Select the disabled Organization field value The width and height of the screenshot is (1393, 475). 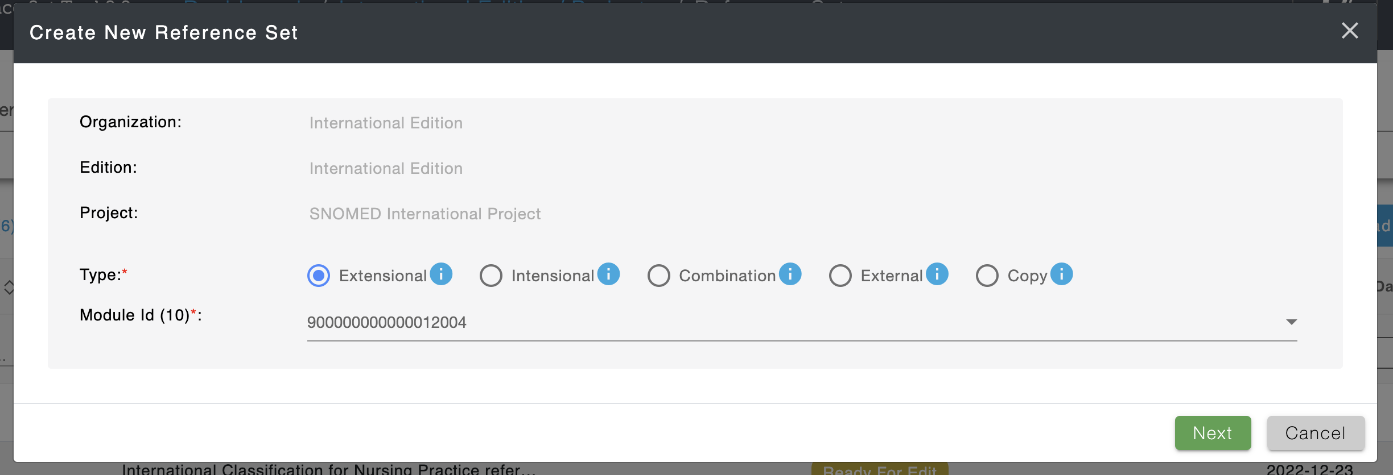(x=386, y=123)
